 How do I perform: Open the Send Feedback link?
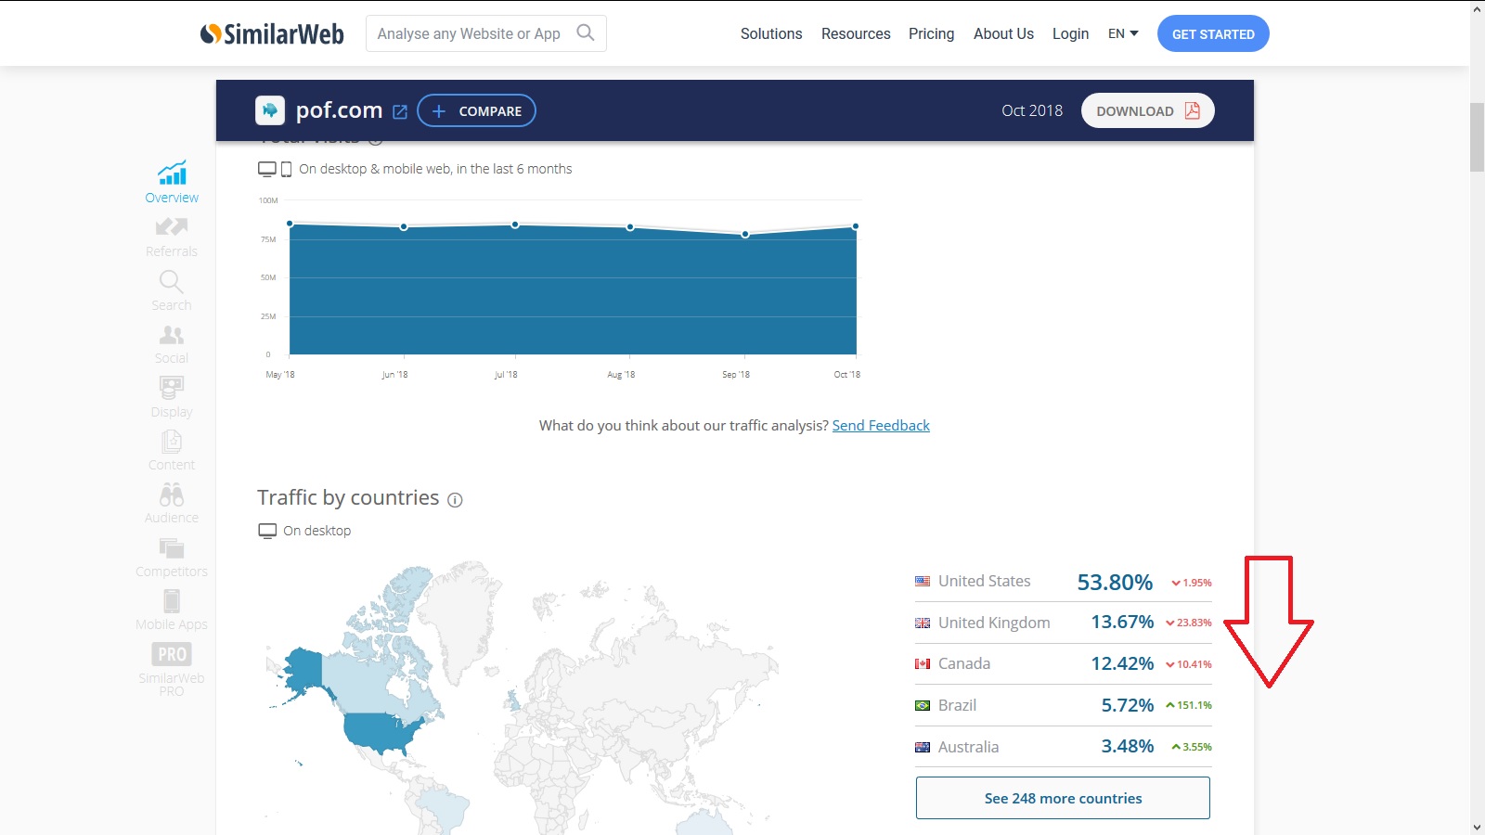pyautogui.click(x=881, y=425)
